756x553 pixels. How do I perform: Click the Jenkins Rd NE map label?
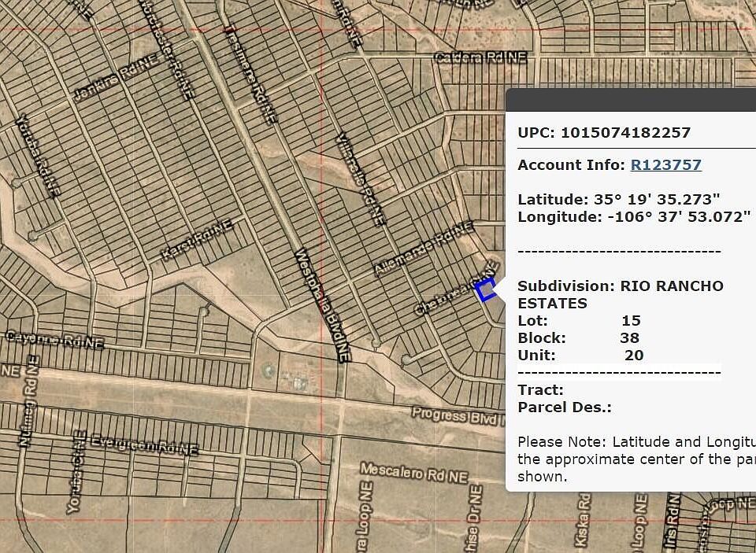point(117,78)
